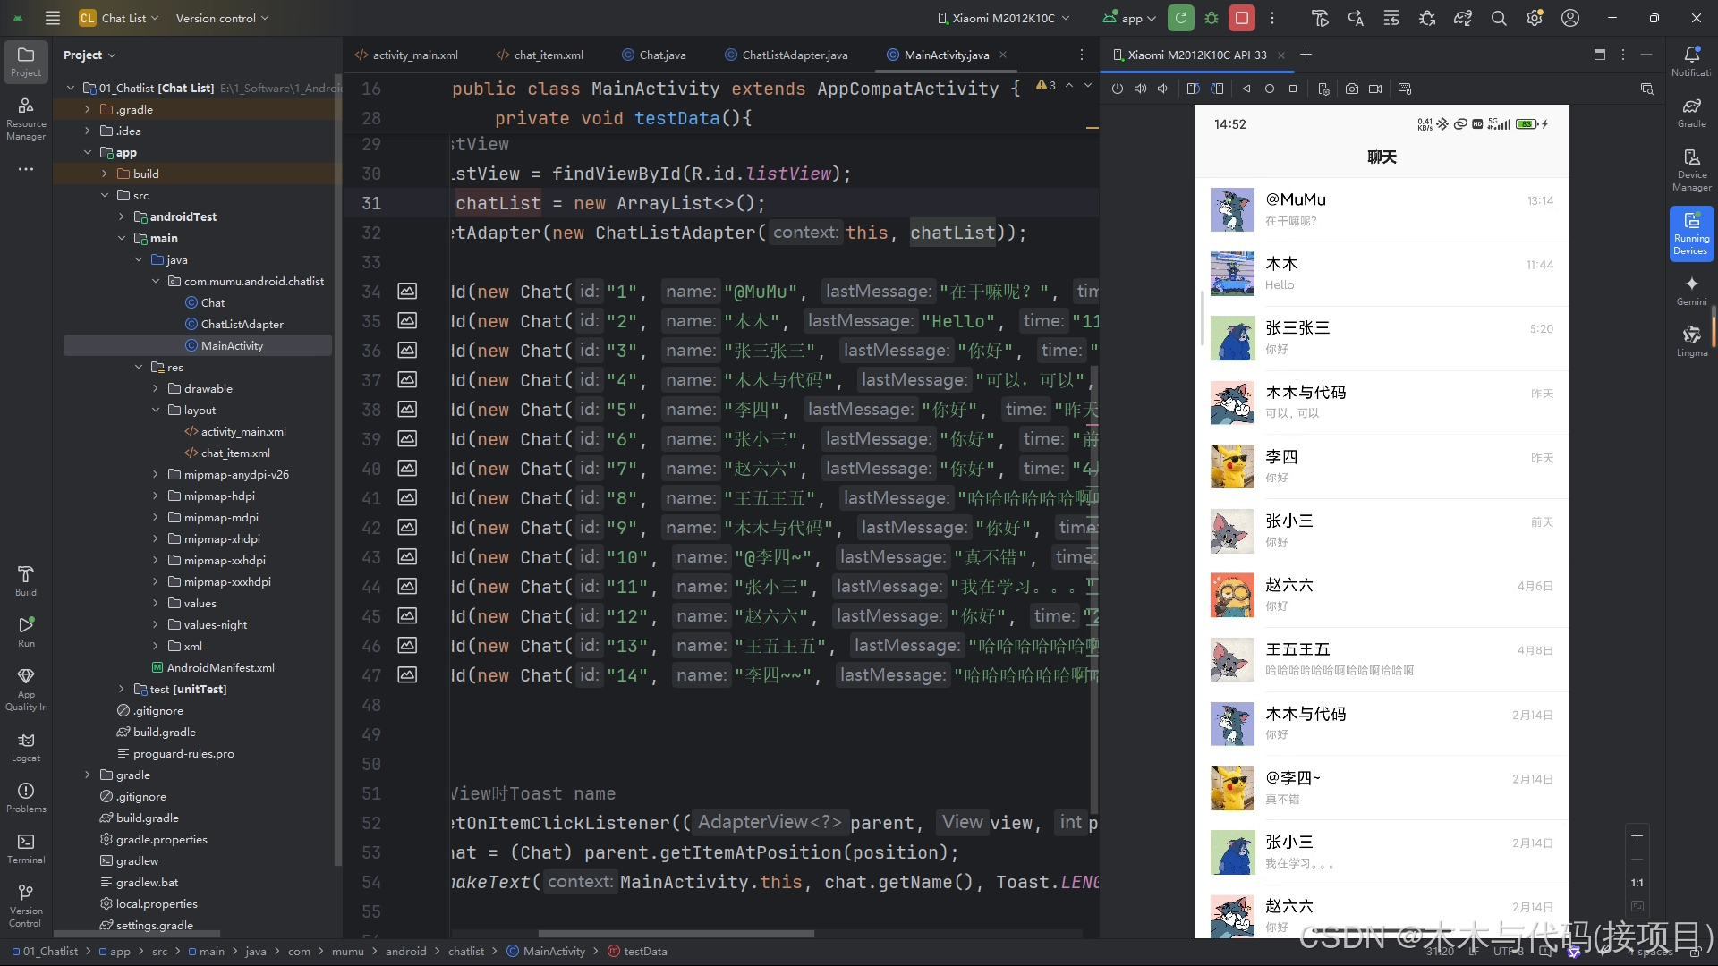Screen dimensions: 1718x966
Task: Open the app run configuration dropdown
Action: 1131,18
